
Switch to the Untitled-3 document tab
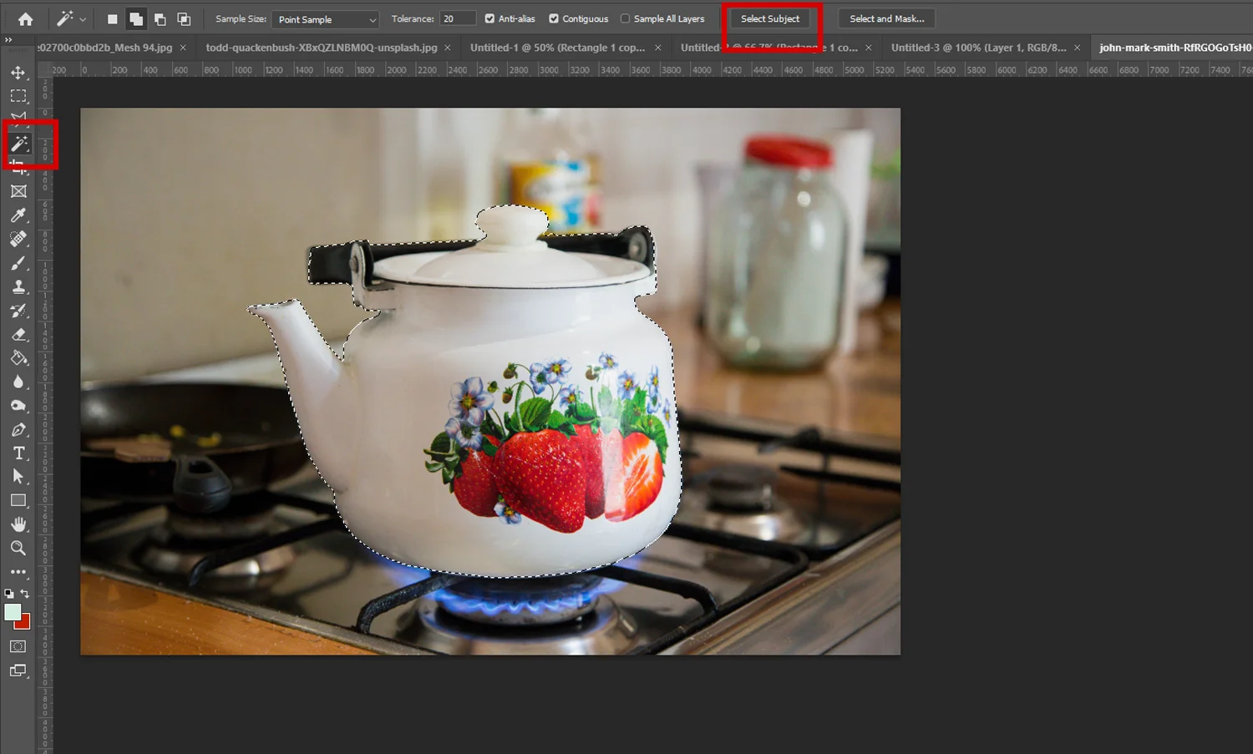(978, 48)
